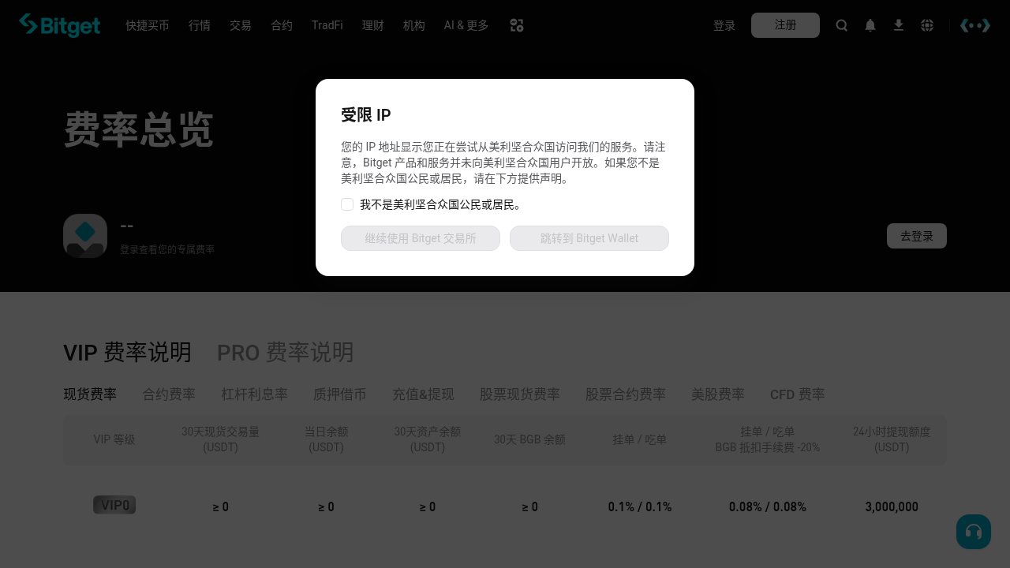The image size is (1010, 568).
Task: Click the 登录查看您的专属费率 text
Action: click(x=167, y=249)
